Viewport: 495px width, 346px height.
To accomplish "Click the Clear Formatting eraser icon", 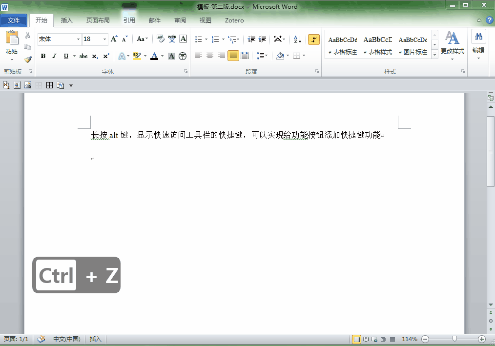I will tap(160, 38).
